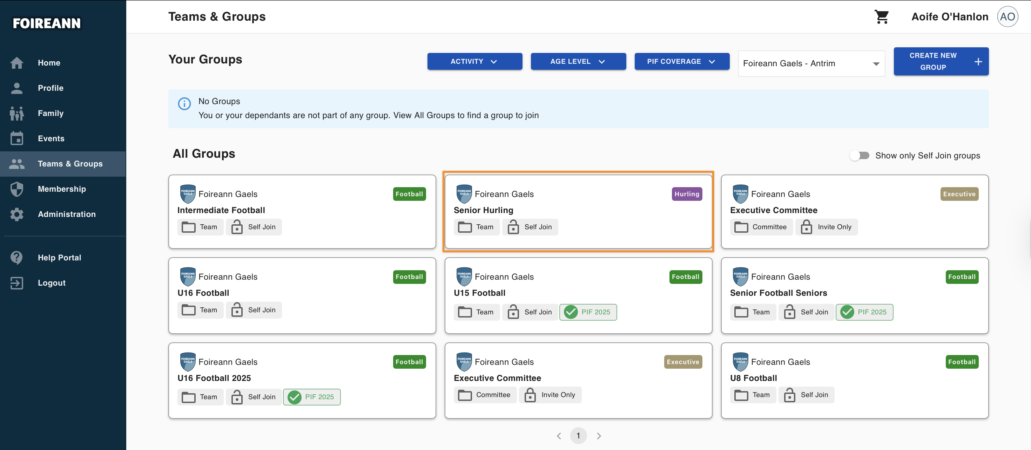This screenshot has width=1031, height=450.
Task: Click the crest logo on U8 Football card
Action: point(740,362)
